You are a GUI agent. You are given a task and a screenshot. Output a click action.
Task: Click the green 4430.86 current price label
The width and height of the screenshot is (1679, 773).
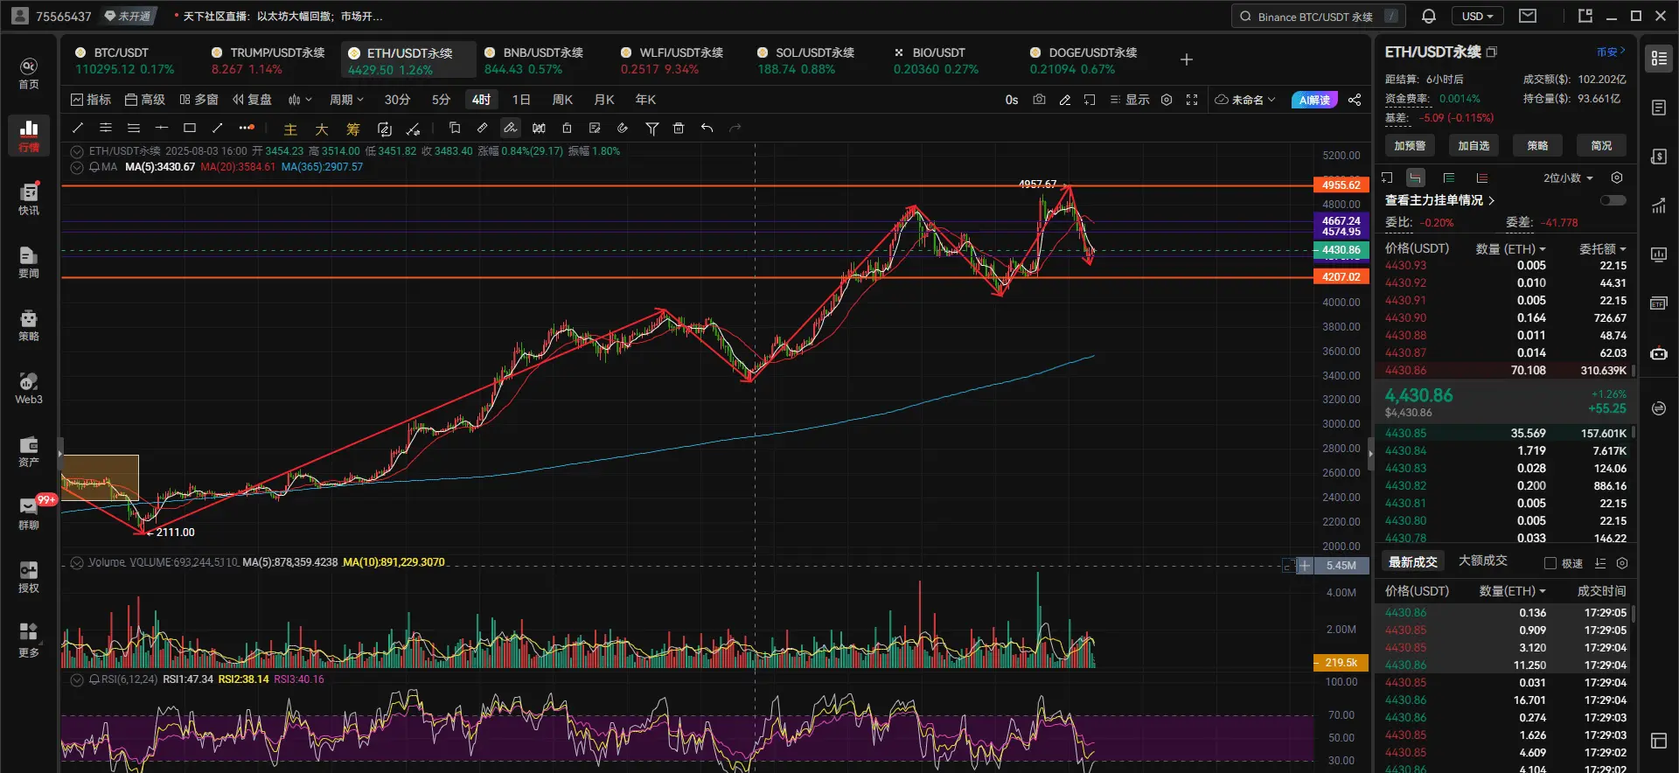pos(1341,250)
